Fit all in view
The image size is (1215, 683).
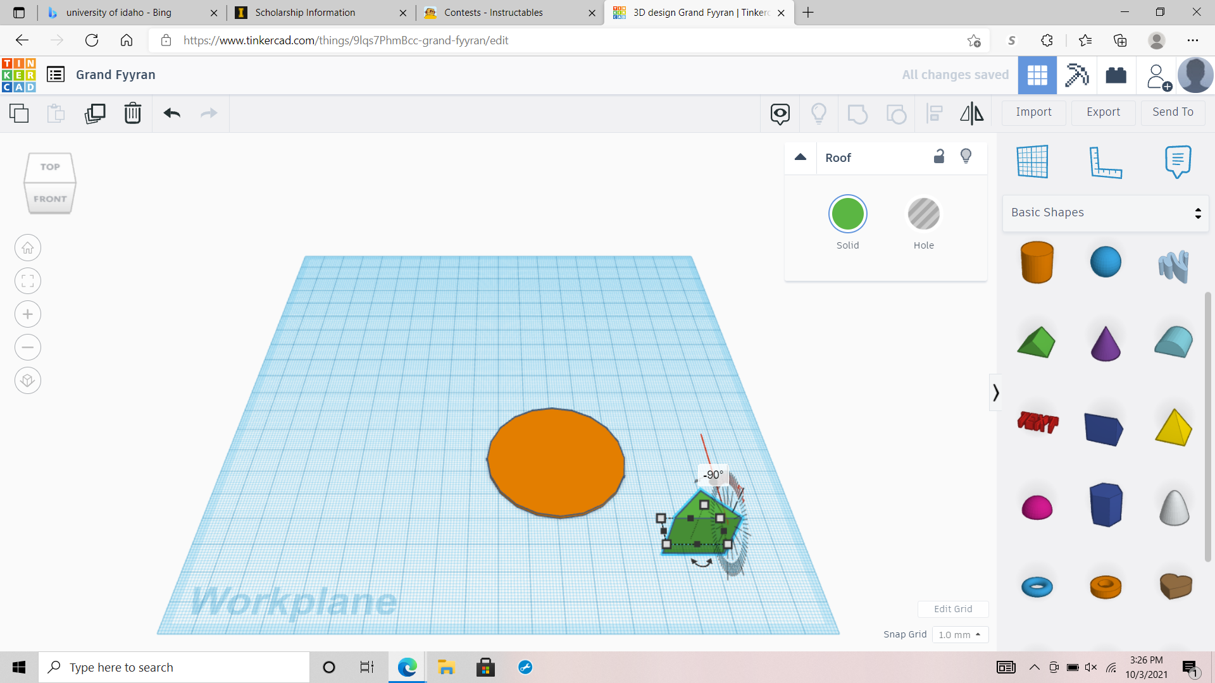[x=28, y=281]
